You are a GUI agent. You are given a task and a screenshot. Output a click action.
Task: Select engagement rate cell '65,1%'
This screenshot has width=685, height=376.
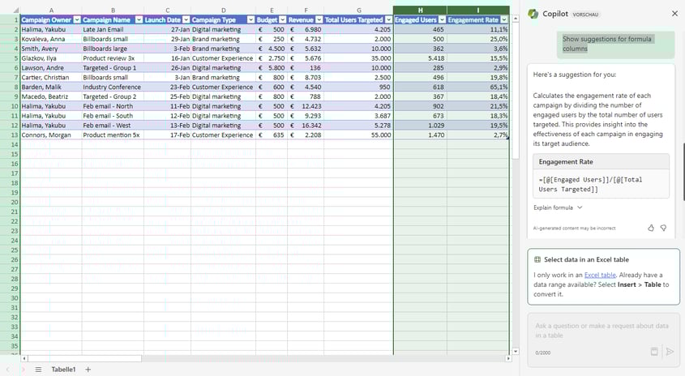coord(478,87)
